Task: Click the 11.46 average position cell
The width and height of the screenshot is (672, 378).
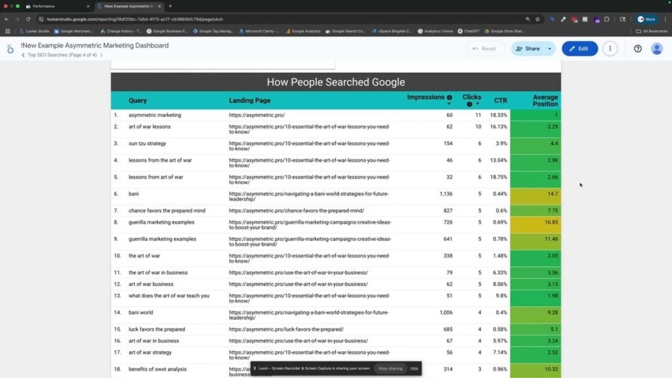Action: [x=535, y=241]
